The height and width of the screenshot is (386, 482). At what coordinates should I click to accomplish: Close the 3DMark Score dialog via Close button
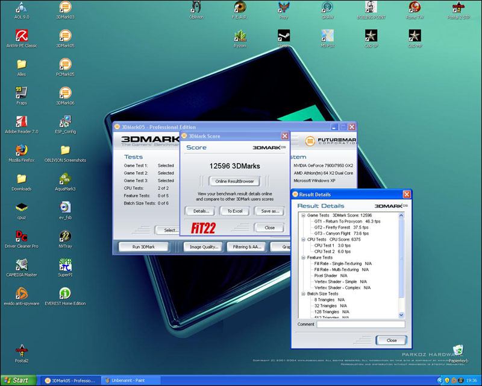tap(269, 228)
